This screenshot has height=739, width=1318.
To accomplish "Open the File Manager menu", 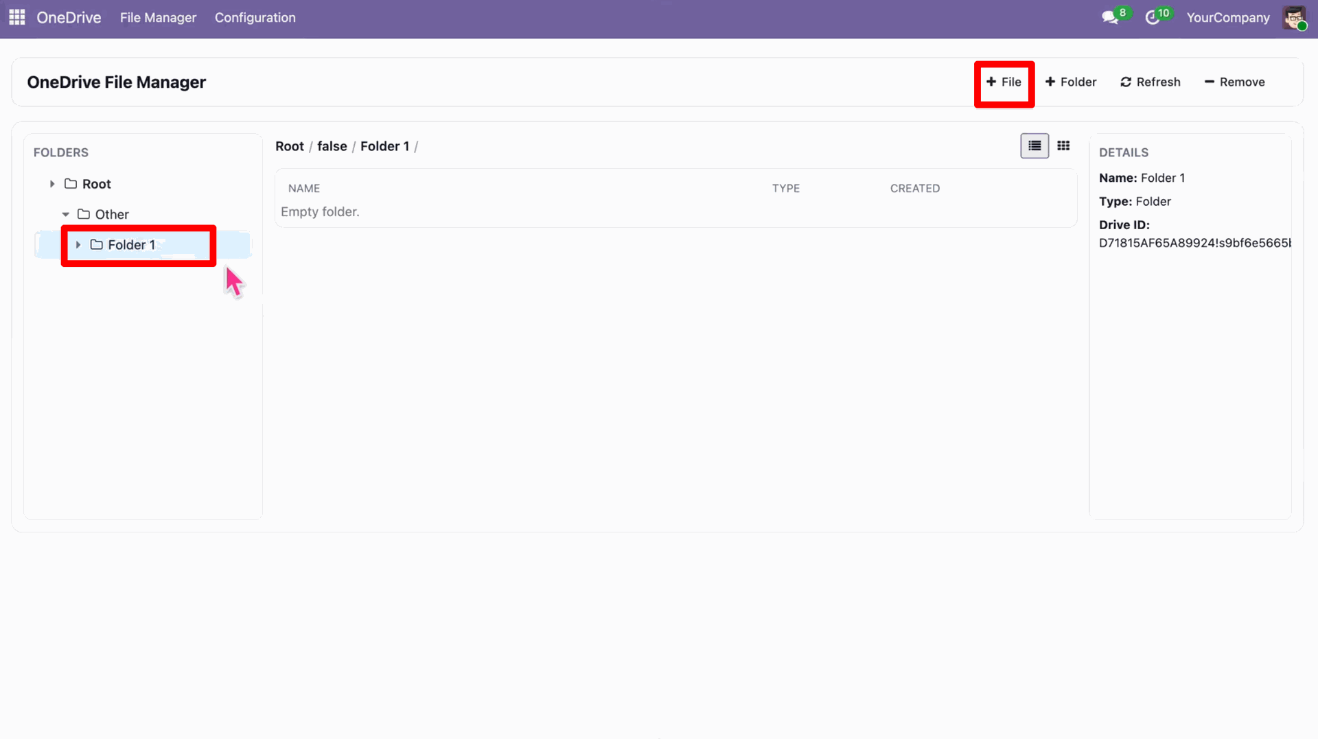I will point(158,18).
